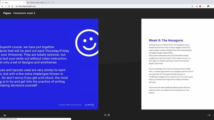Click the red extension icon

[x=200, y=6]
